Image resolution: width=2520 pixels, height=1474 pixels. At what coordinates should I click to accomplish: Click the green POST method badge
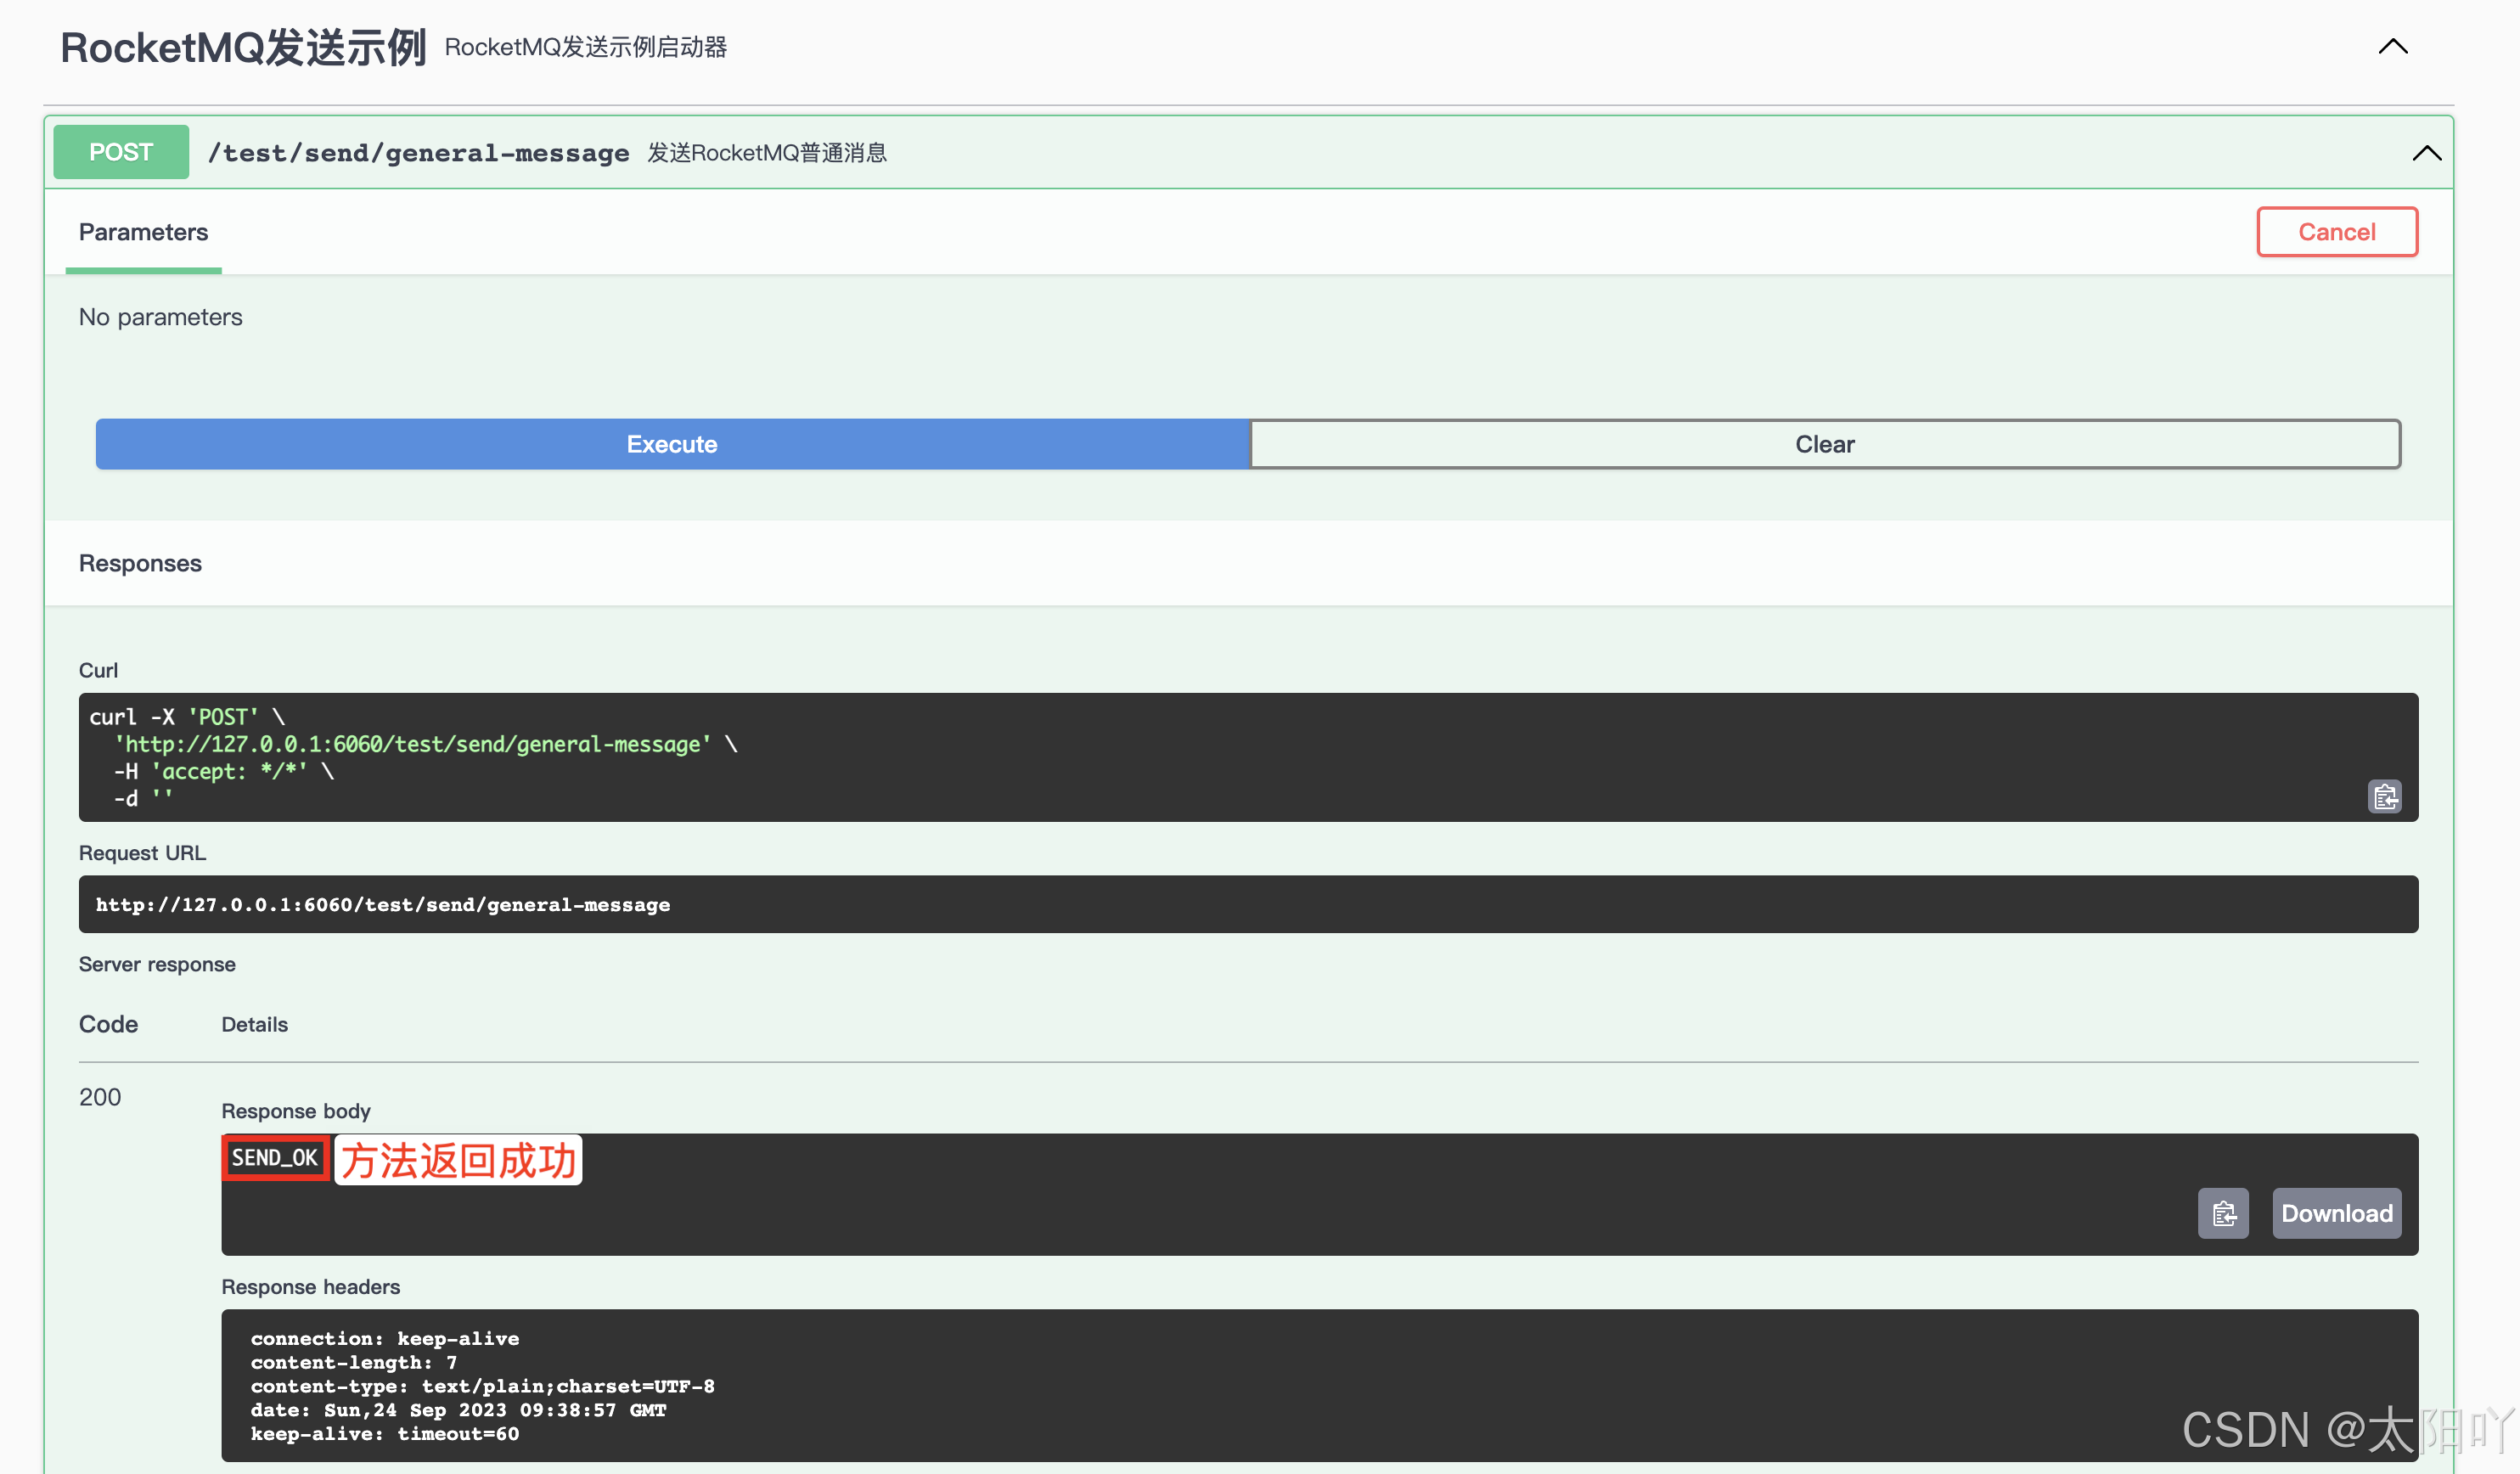(x=120, y=151)
